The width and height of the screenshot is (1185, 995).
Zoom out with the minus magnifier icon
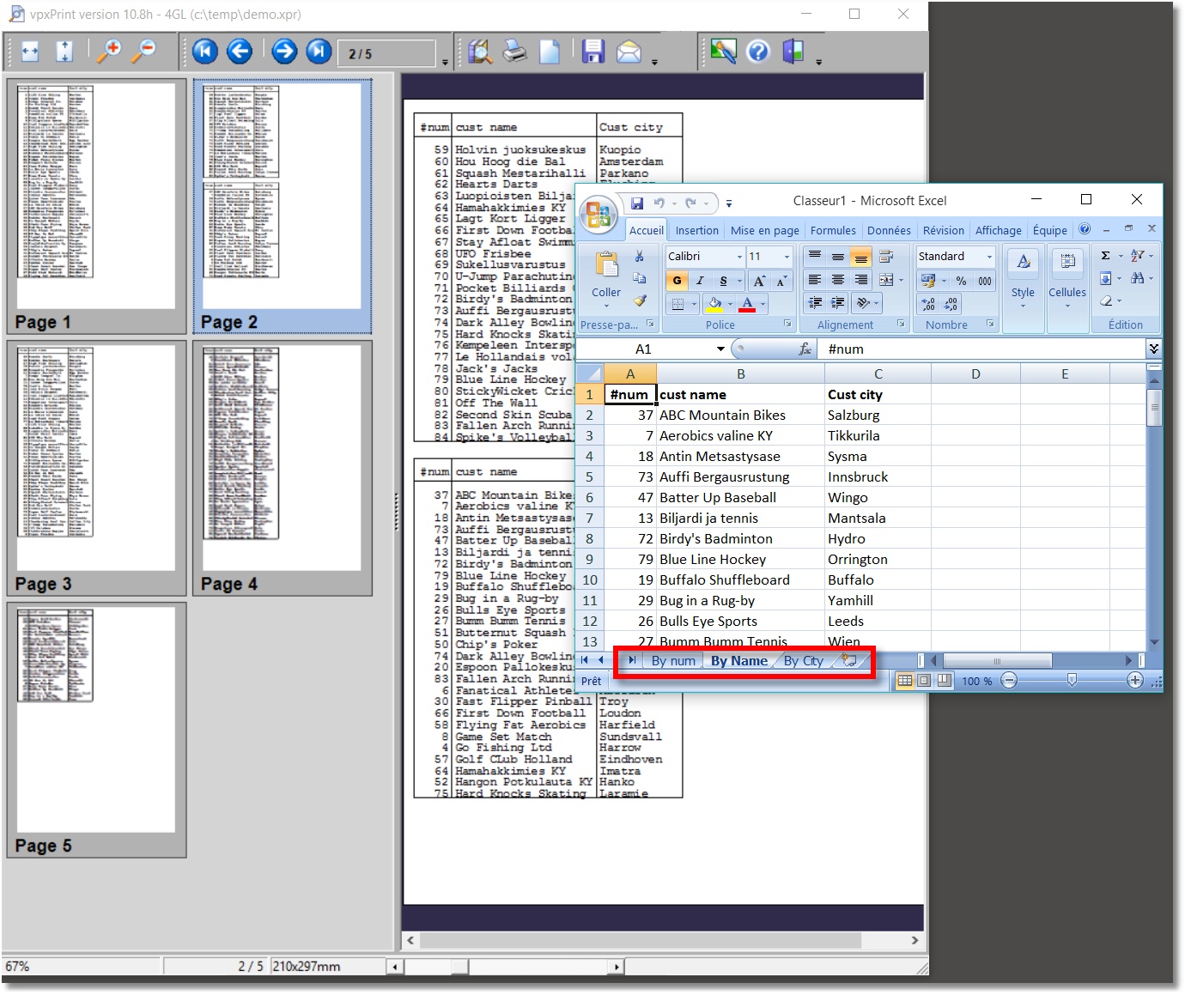(x=144, y=52)
